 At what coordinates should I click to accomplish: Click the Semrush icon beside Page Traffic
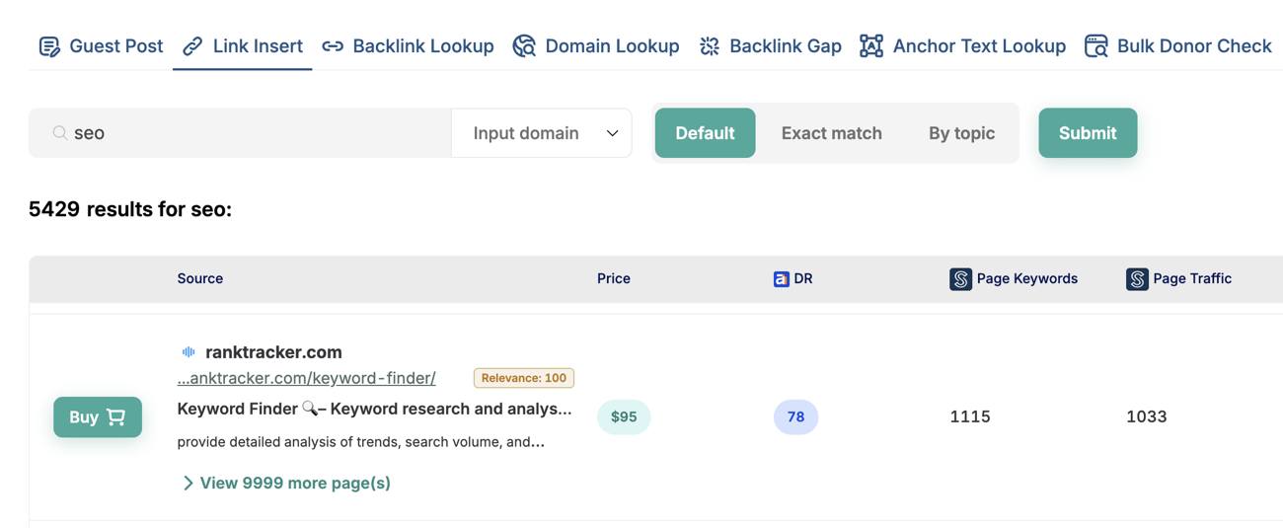tap(1137, 279)
